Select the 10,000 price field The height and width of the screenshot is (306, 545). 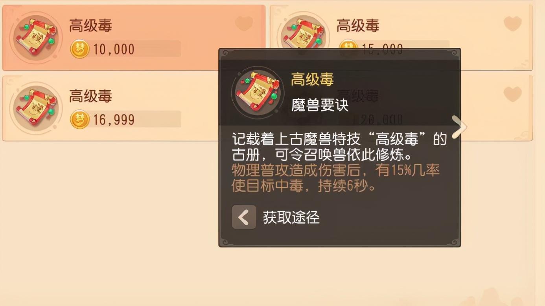125,49
